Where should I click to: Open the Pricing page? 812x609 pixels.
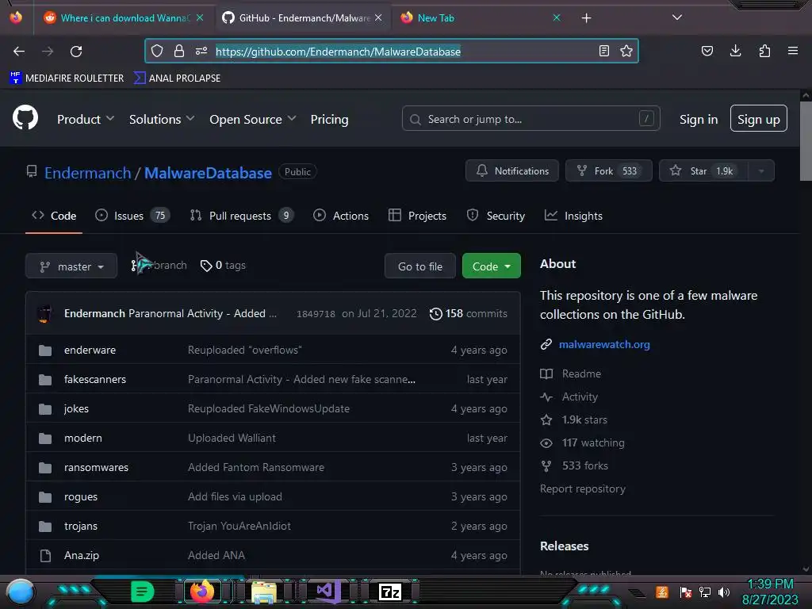329,119
